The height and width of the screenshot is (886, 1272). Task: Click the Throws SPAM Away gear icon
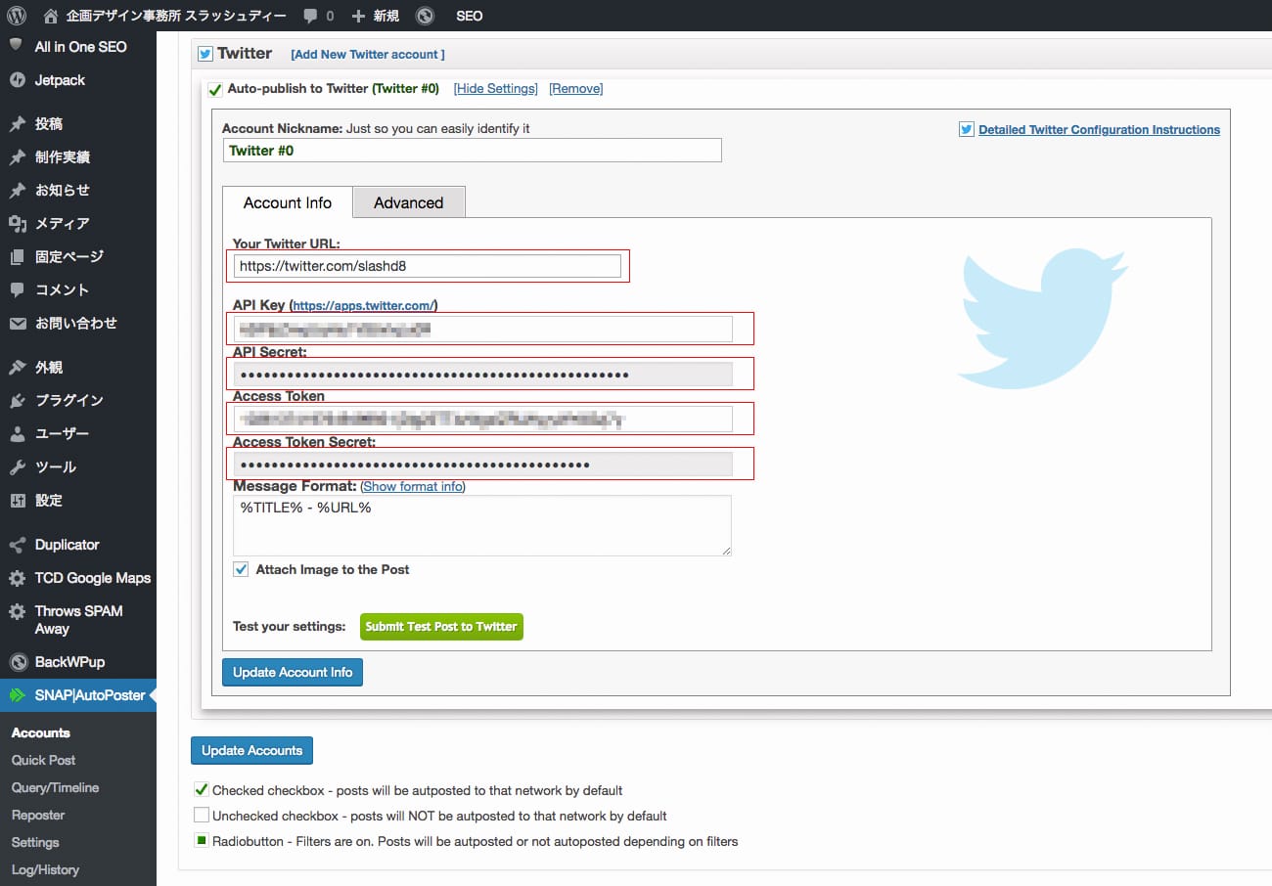click(x=17, y=611)
